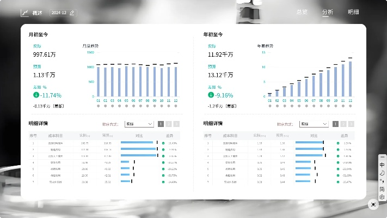Select month 04 dot under 月度趋势 chart

(x=119, y=106)
